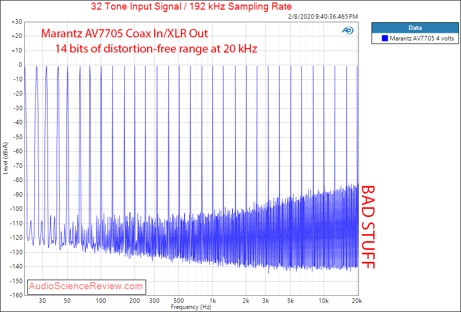Click the 30 frequency axis tick label
The image size is (461, 312).
(x=42, y=301)
